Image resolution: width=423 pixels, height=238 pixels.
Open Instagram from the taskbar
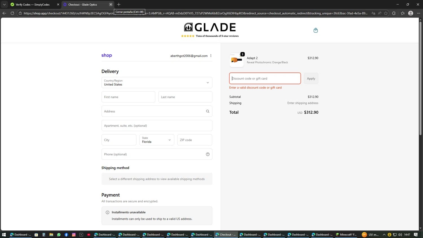pos(74,235)
